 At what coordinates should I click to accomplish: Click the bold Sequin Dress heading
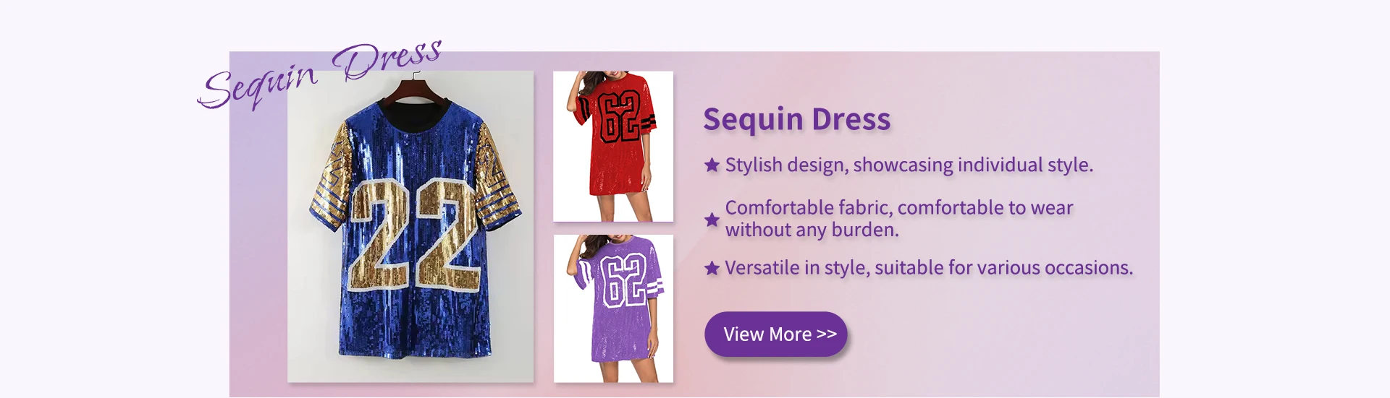point(797,119)
